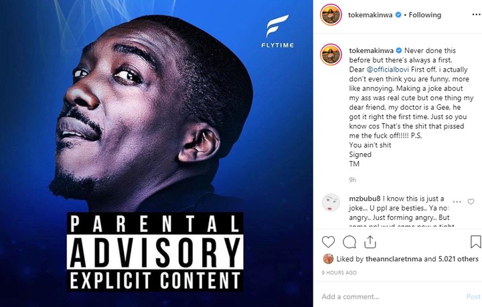The height and width of the screenshot is (307, 482).
Task: Save post with bookmark icon
Action: pos(475,242)
